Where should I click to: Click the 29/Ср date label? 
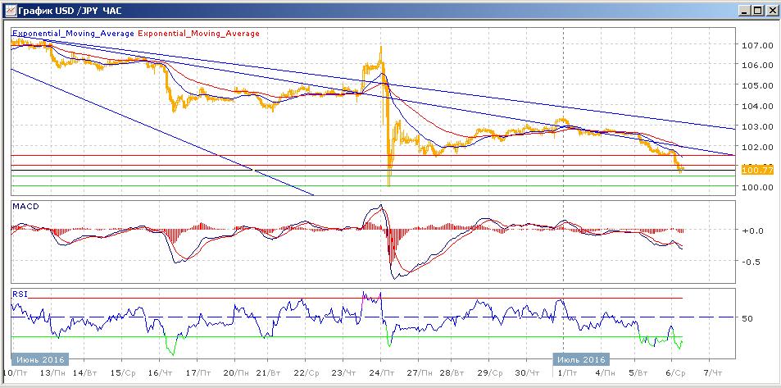(x=489, y=373)
